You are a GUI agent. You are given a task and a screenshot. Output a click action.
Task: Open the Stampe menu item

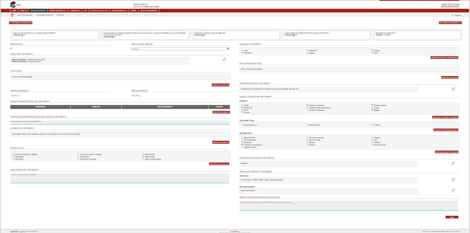[134, 11]
